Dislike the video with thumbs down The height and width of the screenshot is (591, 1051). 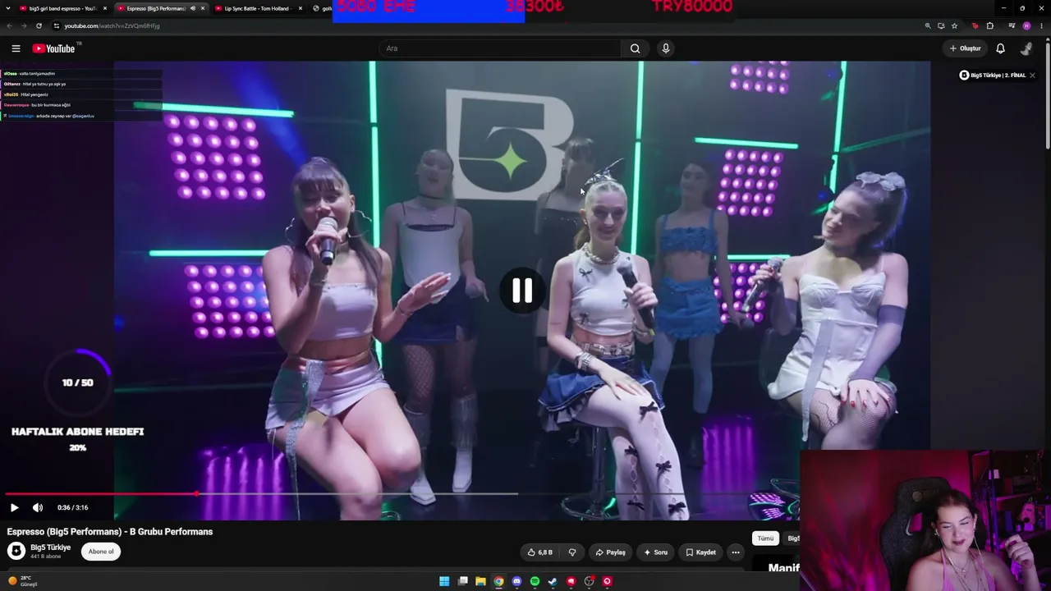click(x=572, y=552)
